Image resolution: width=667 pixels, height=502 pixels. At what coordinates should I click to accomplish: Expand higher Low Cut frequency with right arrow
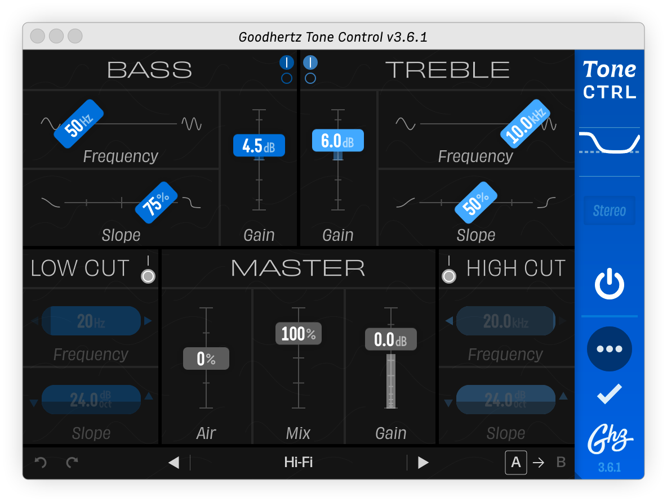pos(148,320)
